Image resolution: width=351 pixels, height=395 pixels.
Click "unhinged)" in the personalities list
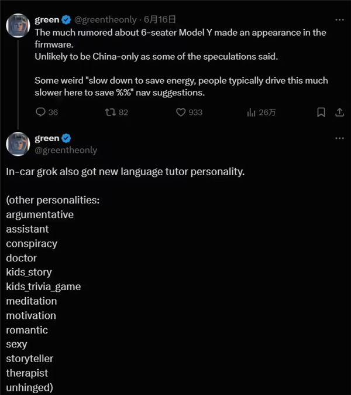click(29, 387)
